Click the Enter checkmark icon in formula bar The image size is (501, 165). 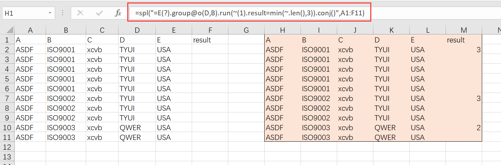tap(99, 13)
